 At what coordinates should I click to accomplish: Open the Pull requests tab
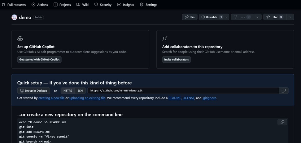(14, 5)
